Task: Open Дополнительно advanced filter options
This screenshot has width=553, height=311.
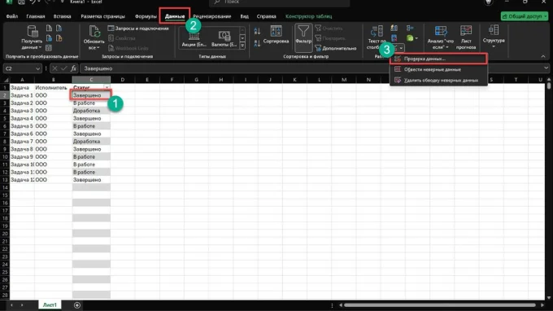Action: pos(335,48)
